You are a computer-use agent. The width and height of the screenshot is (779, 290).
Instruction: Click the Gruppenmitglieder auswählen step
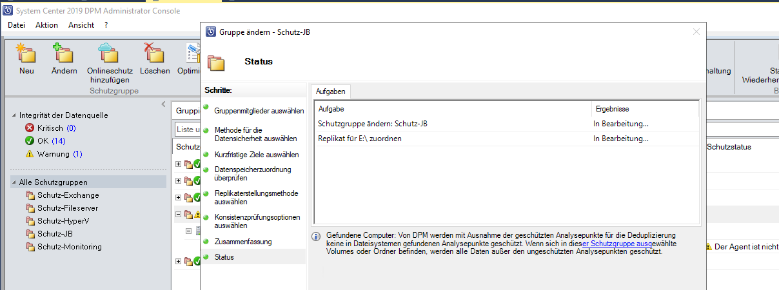pos(259,111)
